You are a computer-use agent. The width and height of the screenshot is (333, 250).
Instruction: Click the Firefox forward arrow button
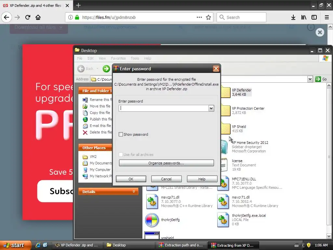pos(17,17)
